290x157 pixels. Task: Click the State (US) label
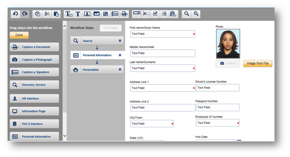click(x=136, y=138)
